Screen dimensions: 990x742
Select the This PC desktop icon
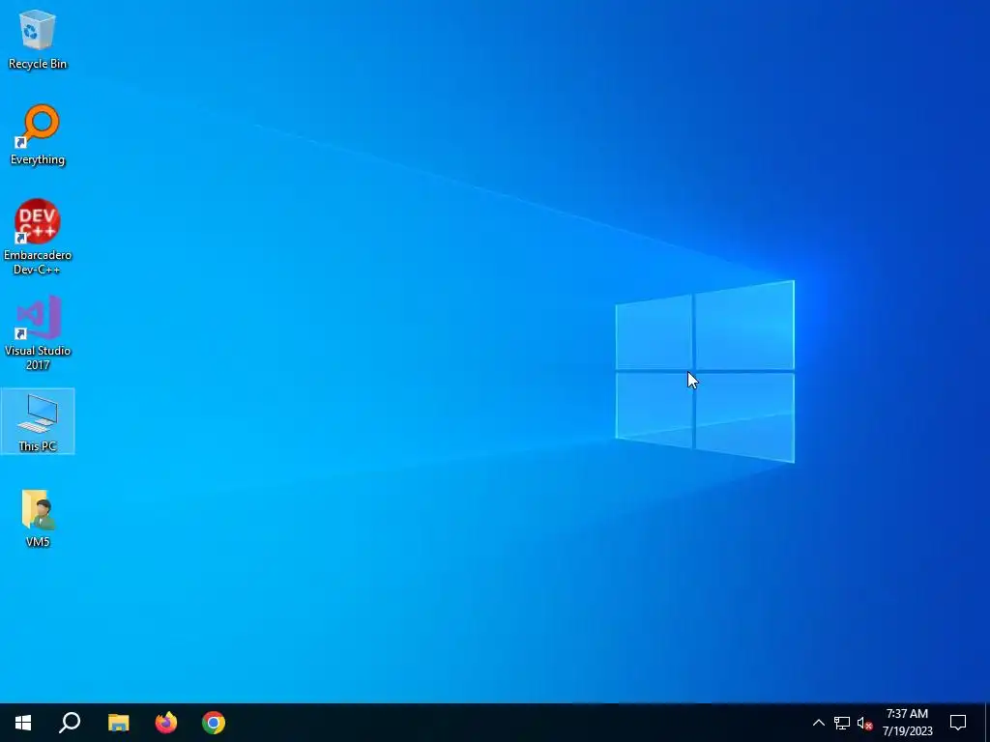[38, 421]
